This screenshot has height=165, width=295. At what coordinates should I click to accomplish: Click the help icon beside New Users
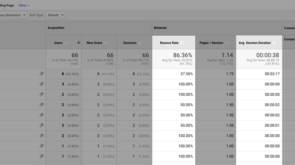tap(106, 43)
